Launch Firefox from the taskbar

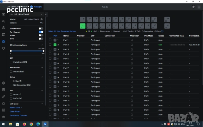point(24,124)
